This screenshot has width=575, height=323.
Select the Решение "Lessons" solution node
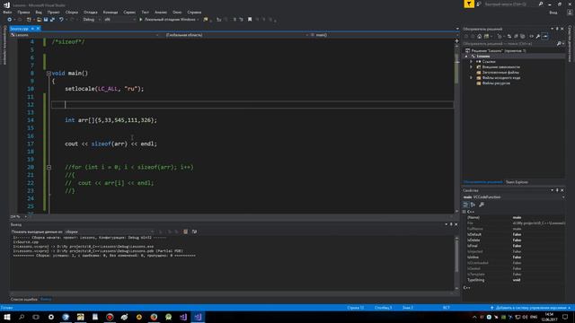[x=499, y=51]
